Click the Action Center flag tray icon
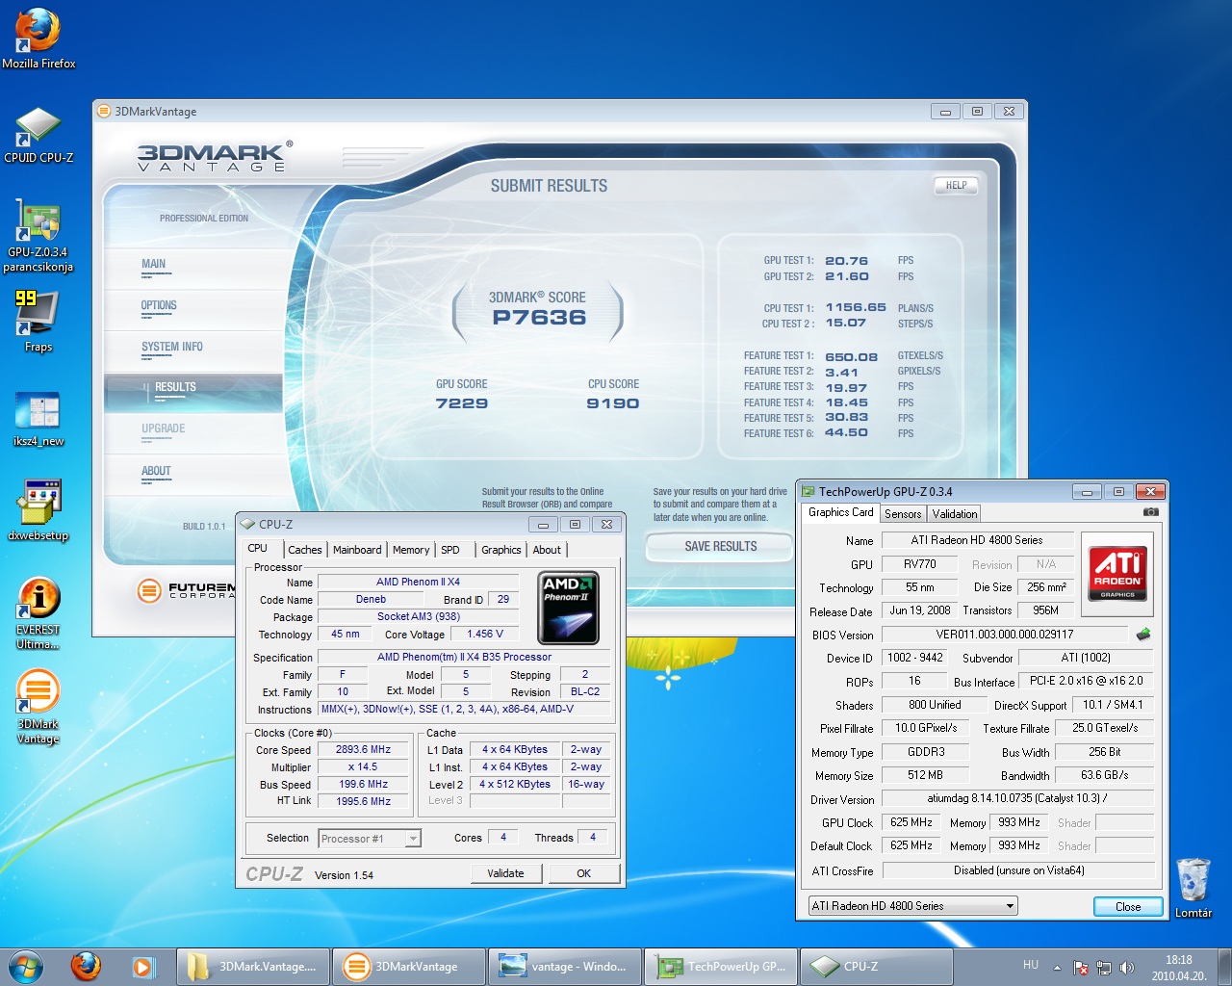1232x986 pixels. click(x=1081, y=967)
